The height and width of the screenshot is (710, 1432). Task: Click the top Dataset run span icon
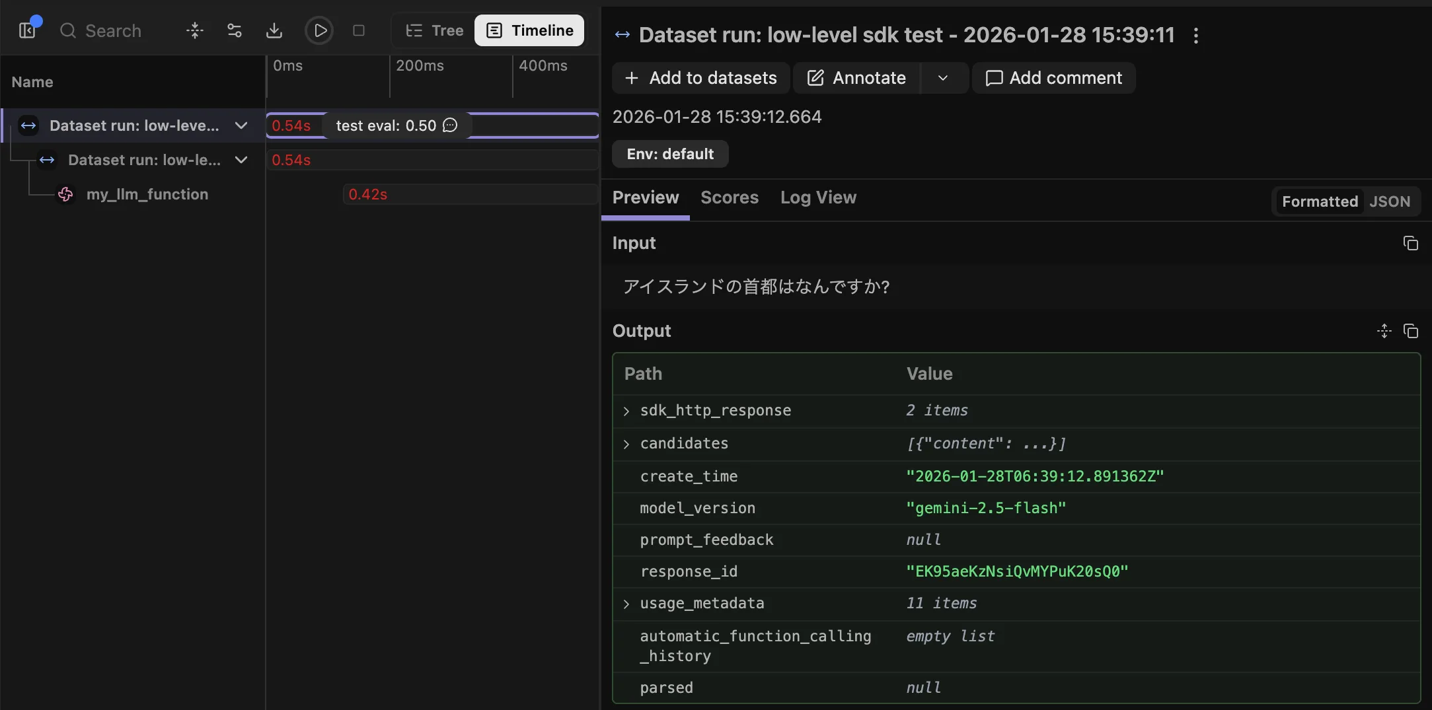coord(28,125)
